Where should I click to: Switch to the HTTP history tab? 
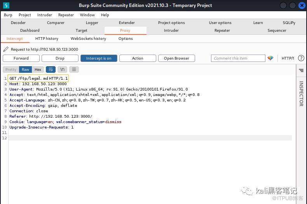(x=47, y=39)
